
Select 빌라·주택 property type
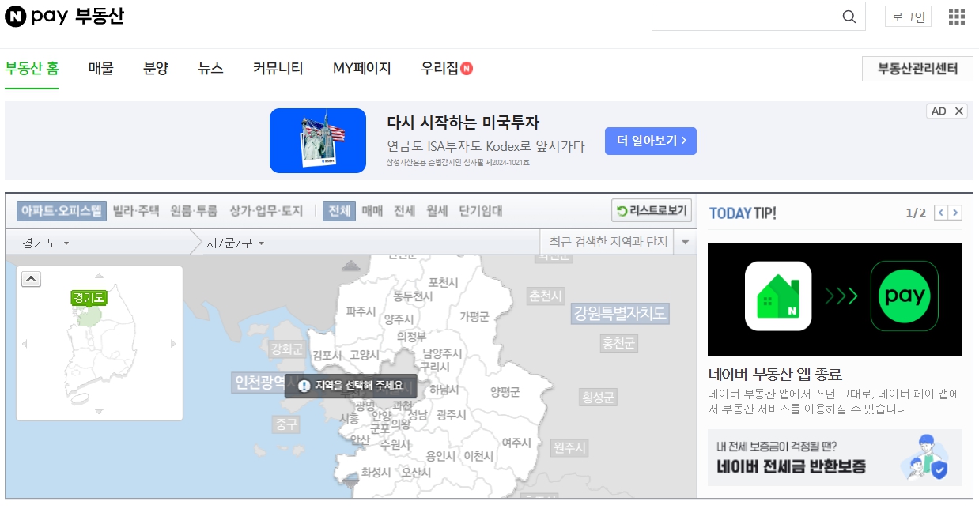pyautogui.click(x=136, y=211)
